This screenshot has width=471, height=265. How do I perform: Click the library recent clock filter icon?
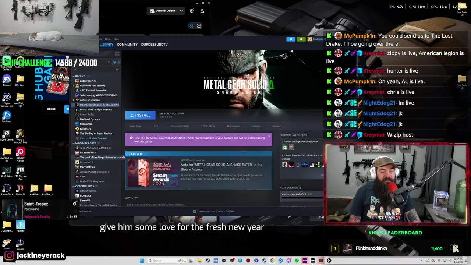(x=114, y=62)
